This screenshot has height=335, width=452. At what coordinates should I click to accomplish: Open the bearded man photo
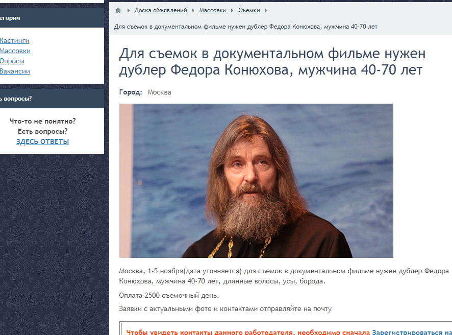click(256, 181)
